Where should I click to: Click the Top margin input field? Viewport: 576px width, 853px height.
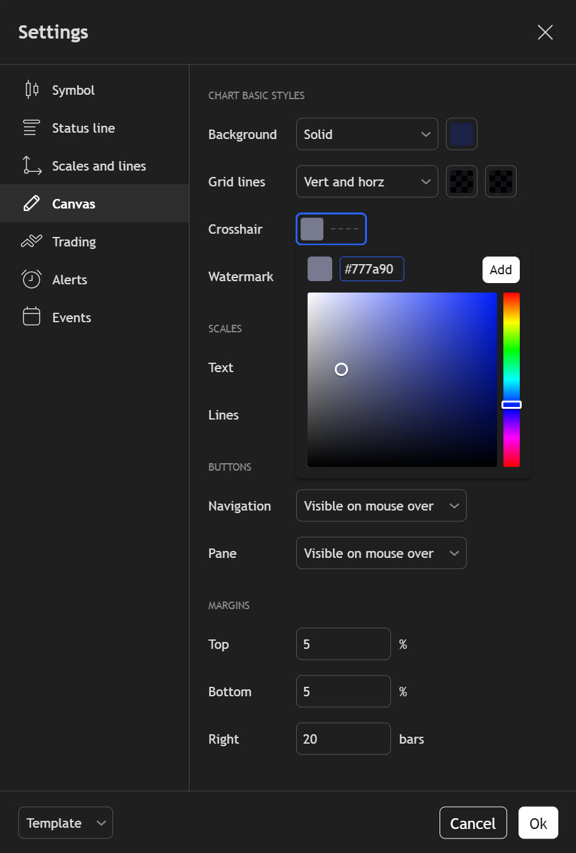point(343,644)
